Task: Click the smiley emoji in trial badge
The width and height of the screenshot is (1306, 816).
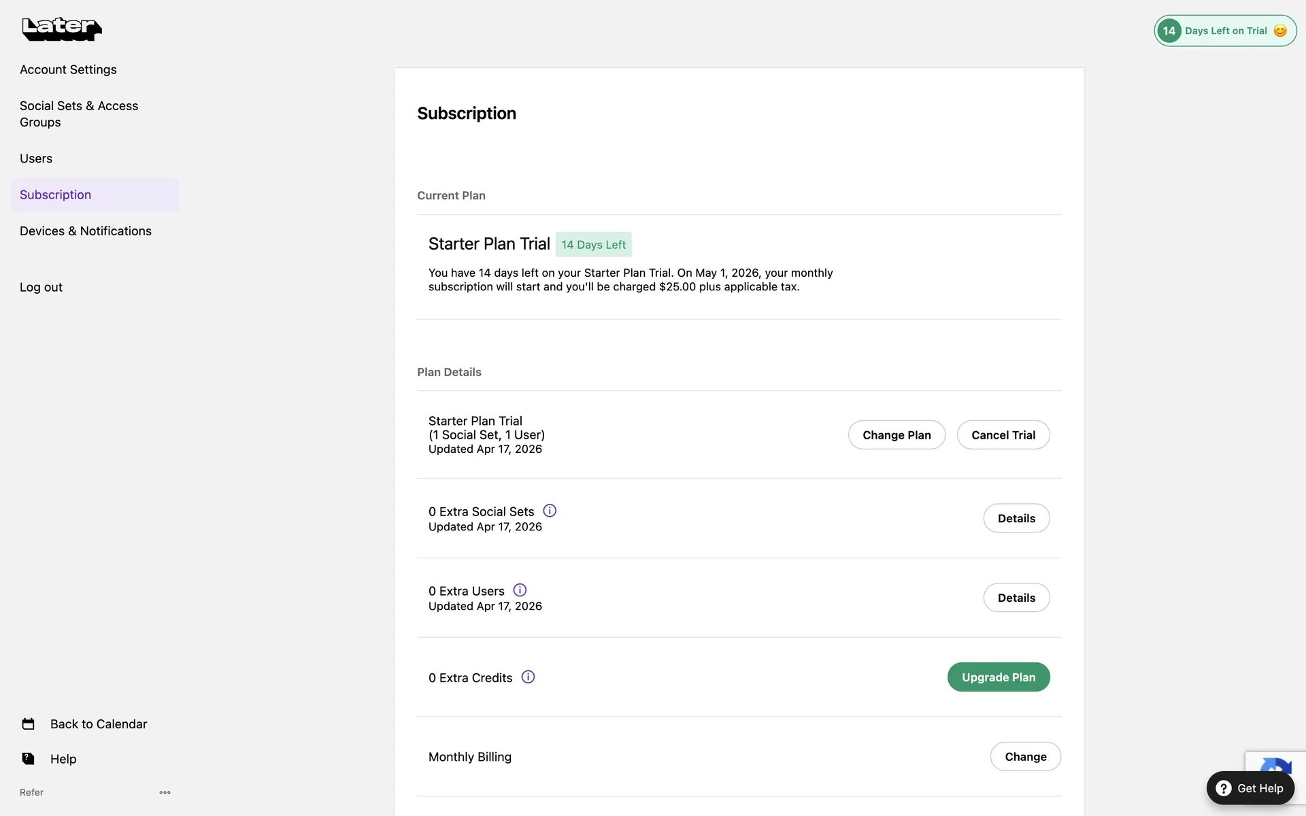Action: coord(1280,31)
